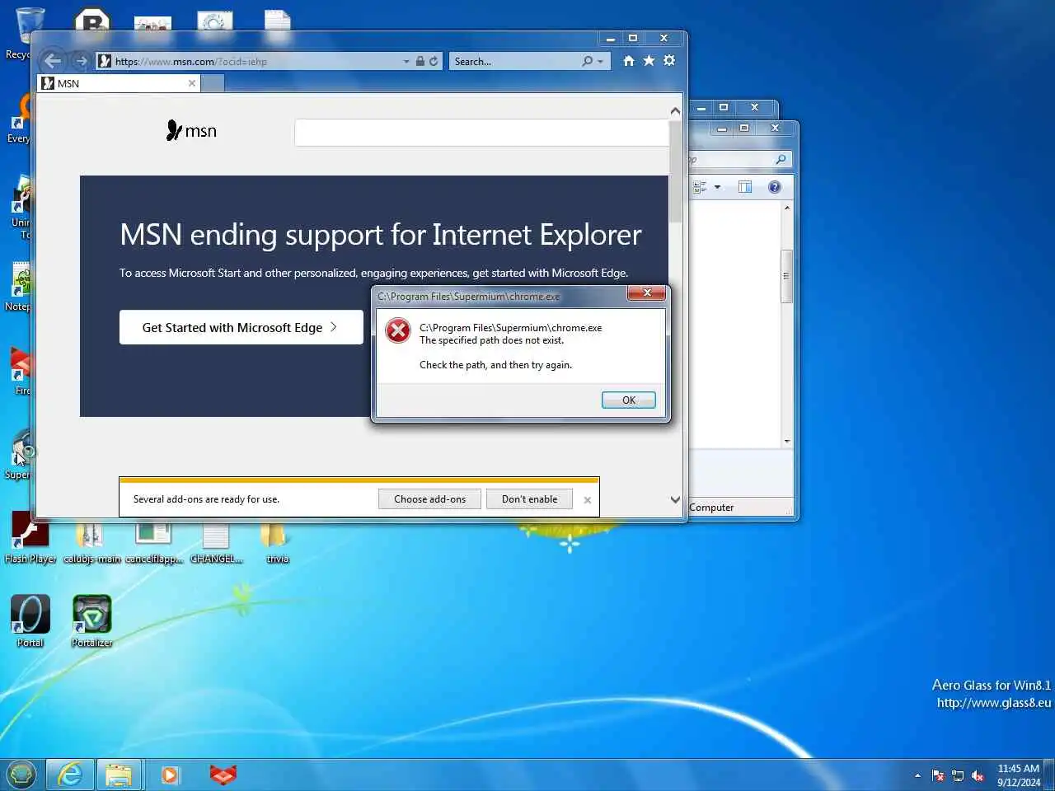Select the Portalizer desktop shortcut
The height and width of the screenshot is (791, 1055).
click(91, 621)
